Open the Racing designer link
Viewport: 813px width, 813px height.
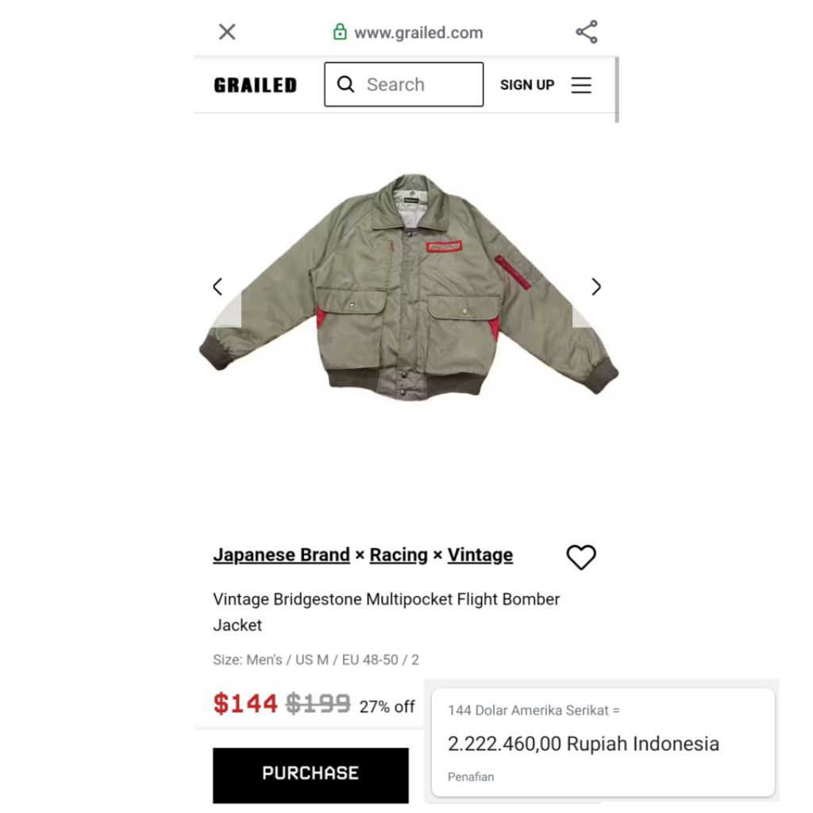click(399, 555)
